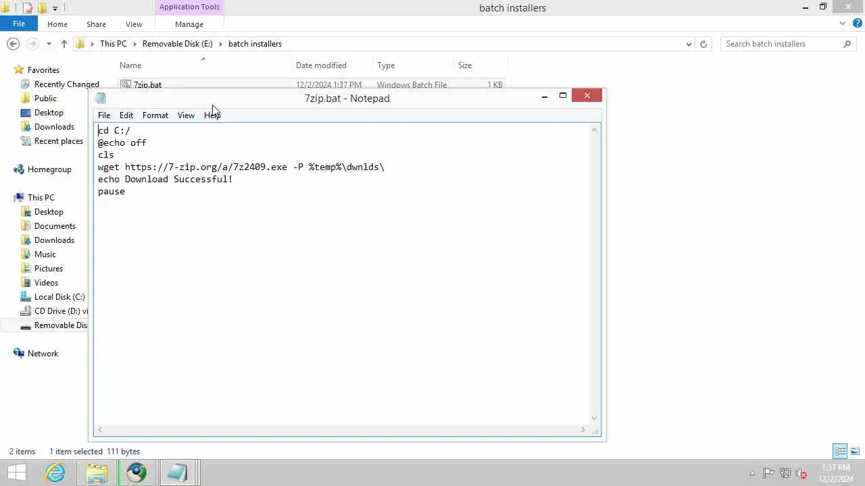Screen dimensions: 865x486
Task: Open the Notepad taskbar icon
Action: point(177,473)
